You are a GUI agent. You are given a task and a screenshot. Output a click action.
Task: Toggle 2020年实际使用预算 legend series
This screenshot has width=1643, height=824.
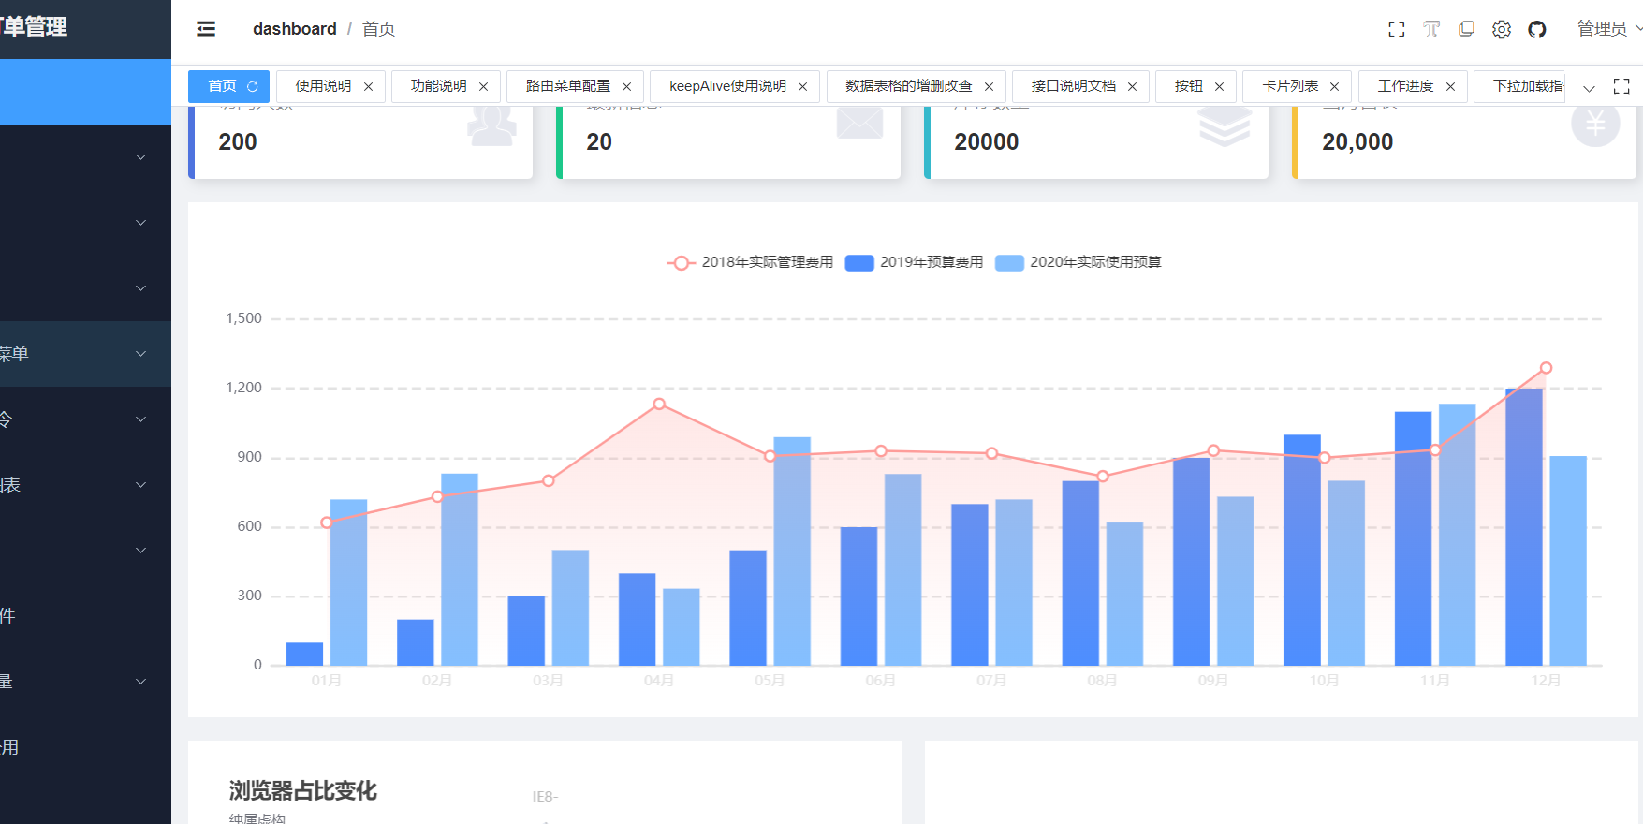pos(1078,262)
